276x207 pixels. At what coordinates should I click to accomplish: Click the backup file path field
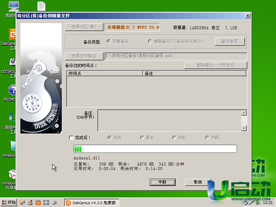click(176, 56)
